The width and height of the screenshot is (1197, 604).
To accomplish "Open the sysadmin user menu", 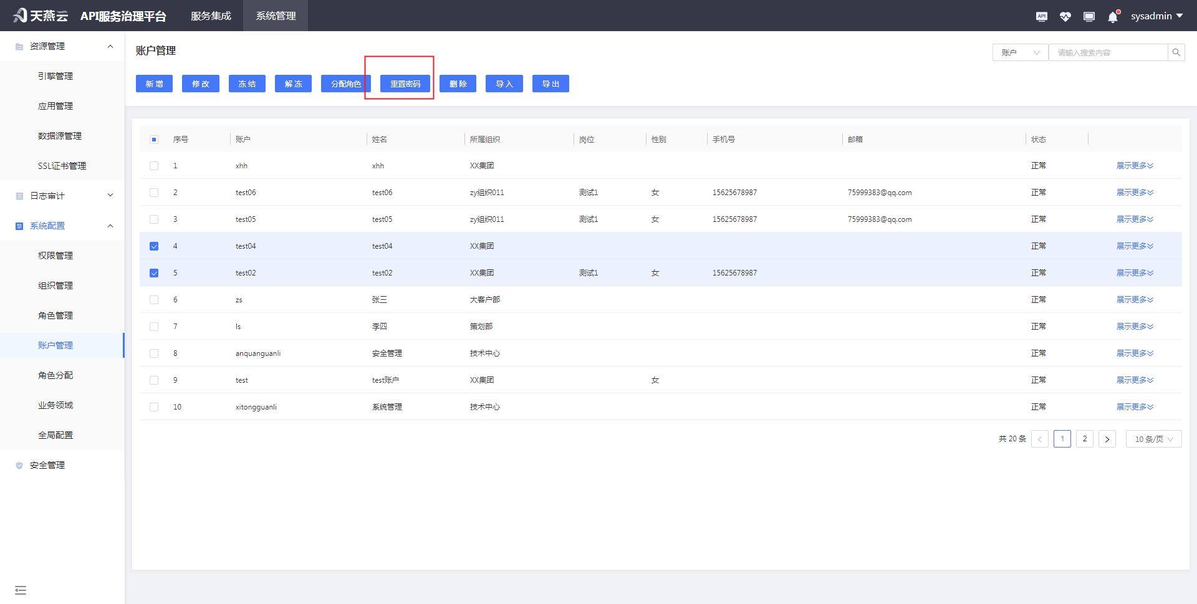I will click(1156, 16).
